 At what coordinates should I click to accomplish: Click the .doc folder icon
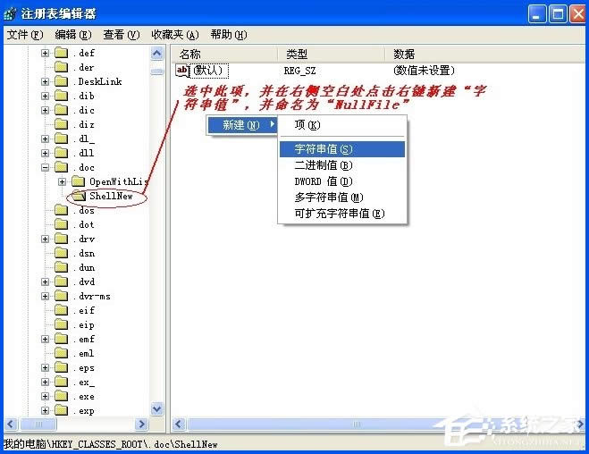(61, 167)
